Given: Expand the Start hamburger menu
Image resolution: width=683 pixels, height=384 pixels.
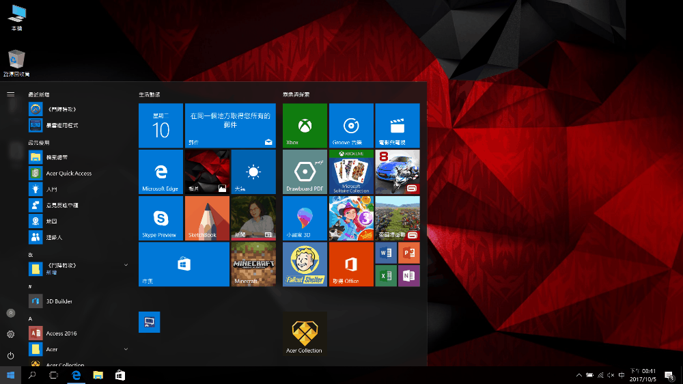Looking at the screenshot, I should pos(11,94).
